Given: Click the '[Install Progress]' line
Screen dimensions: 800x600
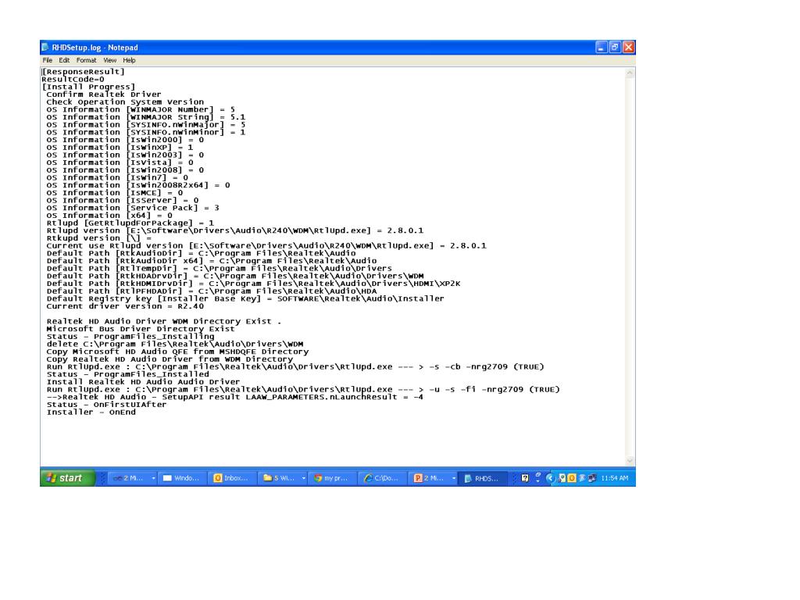Looking at the screenshot, I should pos(88,87).
